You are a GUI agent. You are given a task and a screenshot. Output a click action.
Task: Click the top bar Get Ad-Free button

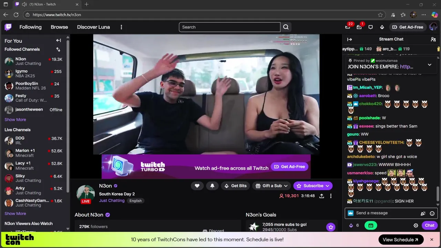tap(407, 27)
